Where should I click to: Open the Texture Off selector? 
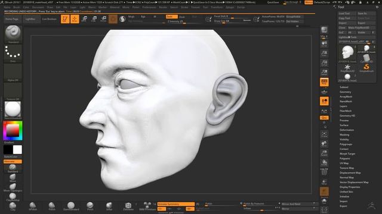[x=13, y=92]
